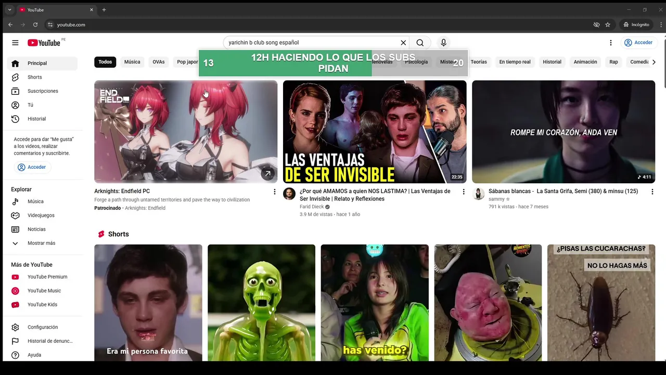
Task: Open a new browser tab
Action: tap(104, 10)
